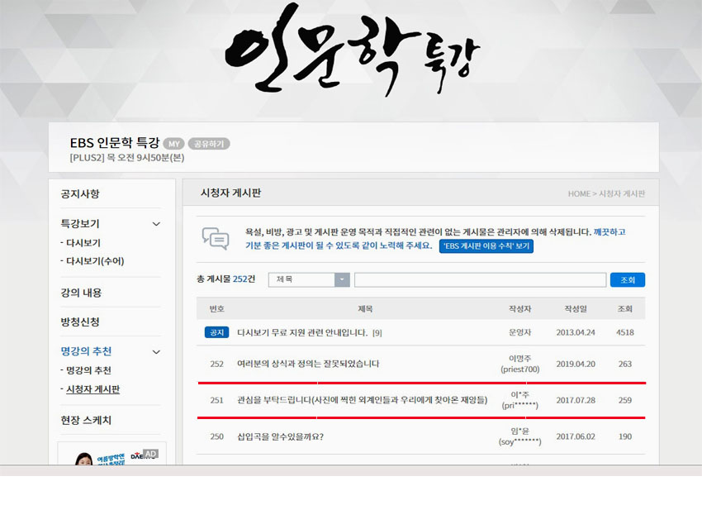
Task: Open the 'EBS 게시판 이용 수칙' 보기 button
Action: click(486, 246)
